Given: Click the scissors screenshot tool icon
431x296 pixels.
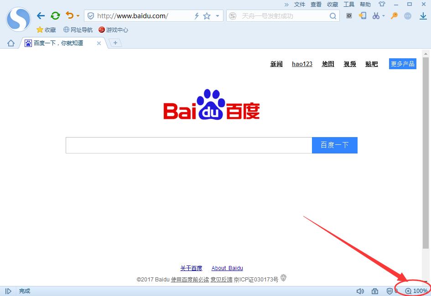Looking at the screenshot, I should (375, 16).
